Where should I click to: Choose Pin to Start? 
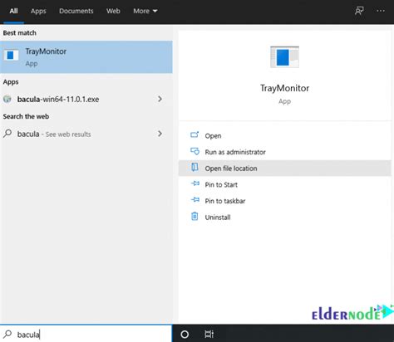[285, 184]
